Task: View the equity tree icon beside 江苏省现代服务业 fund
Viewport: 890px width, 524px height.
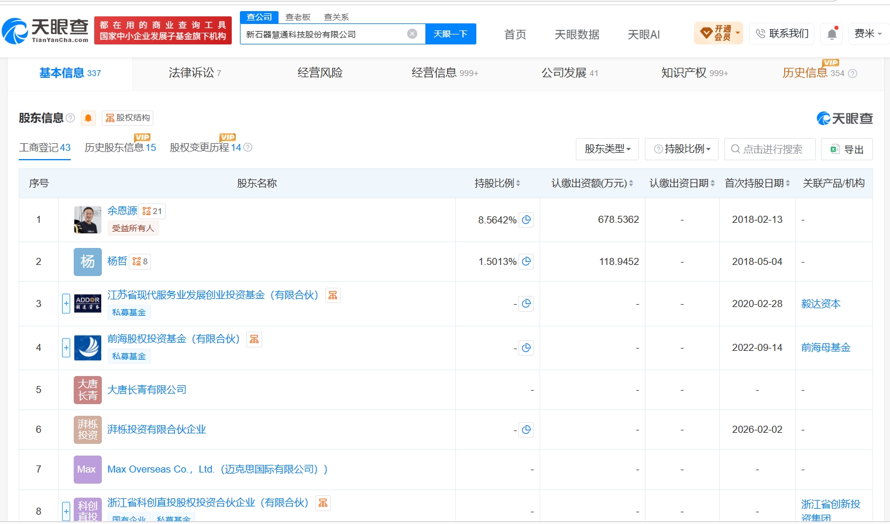Action: [x=333, y=295]
